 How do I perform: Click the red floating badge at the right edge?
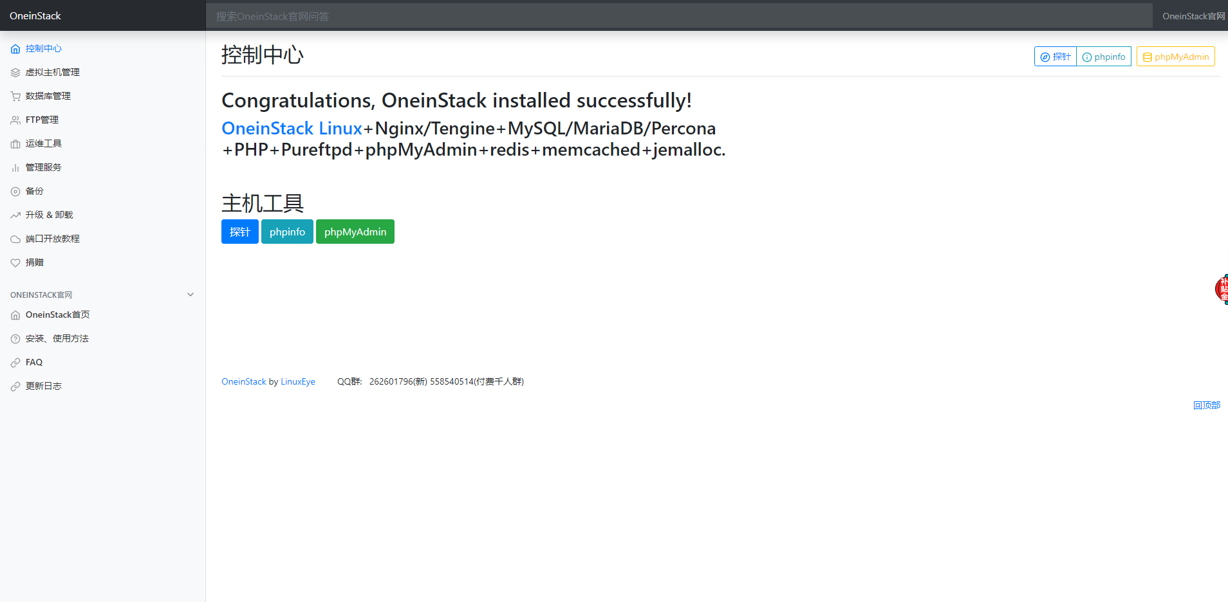click(x=1222, y=289)
